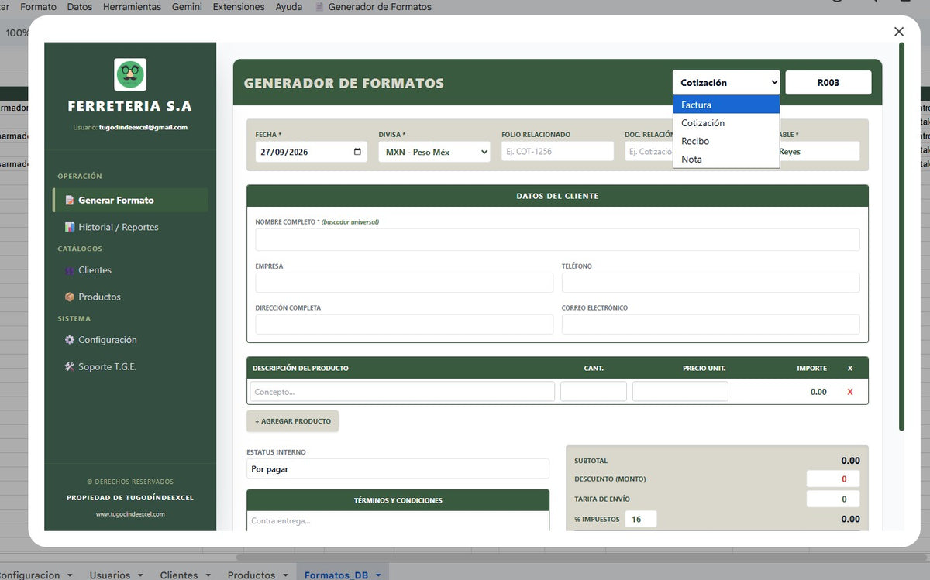Choose Recibo in the dropdown list
This screenshot has width=930, height=580.
[726, 141]
